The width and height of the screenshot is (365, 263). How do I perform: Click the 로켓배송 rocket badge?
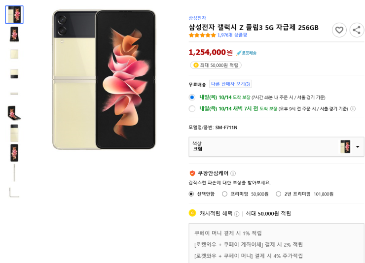click(x=246, y=53)
